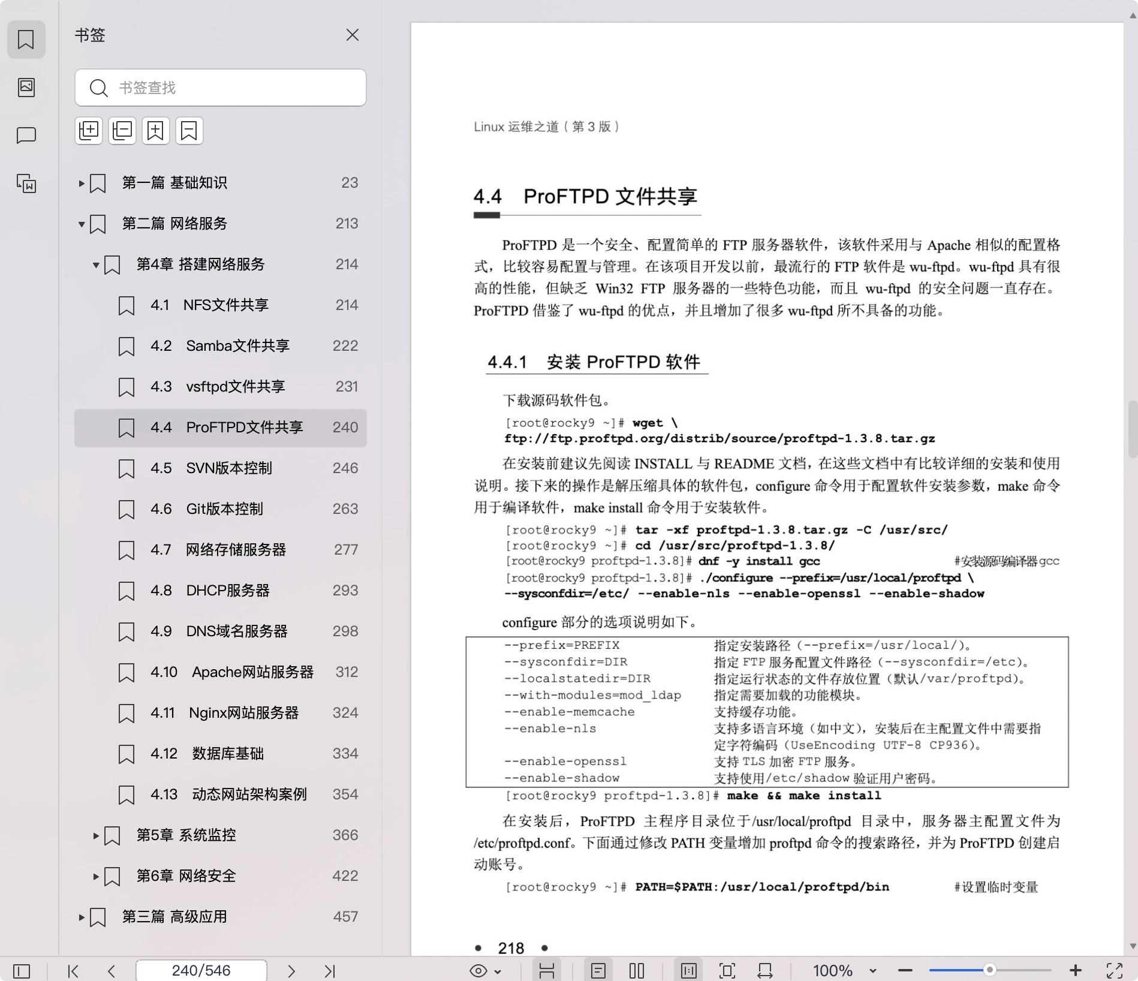
Task: Select two-page view icon
Action: click(x=637, y=971)
